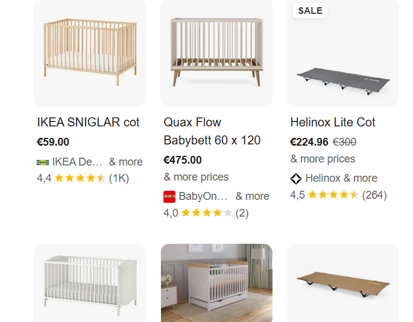The width and height of the screenshot is (413, 322).
Task: Click the IKEA SNIGLAR star rating
Action: point(80,178)
